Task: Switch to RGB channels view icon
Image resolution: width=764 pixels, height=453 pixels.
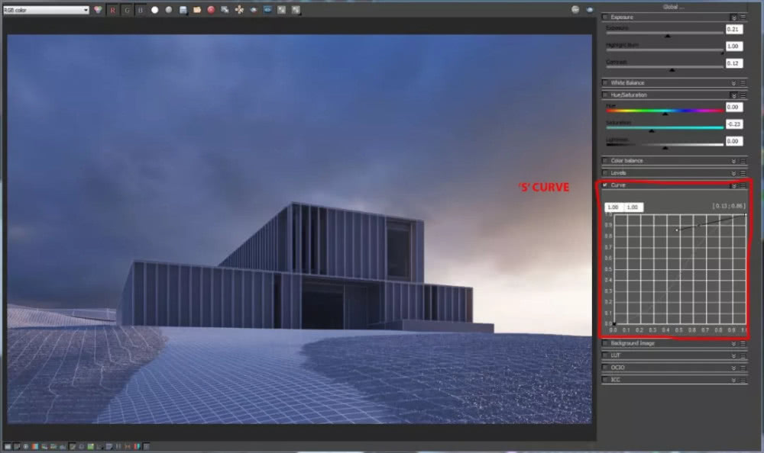Action: (x=98, y=10)
